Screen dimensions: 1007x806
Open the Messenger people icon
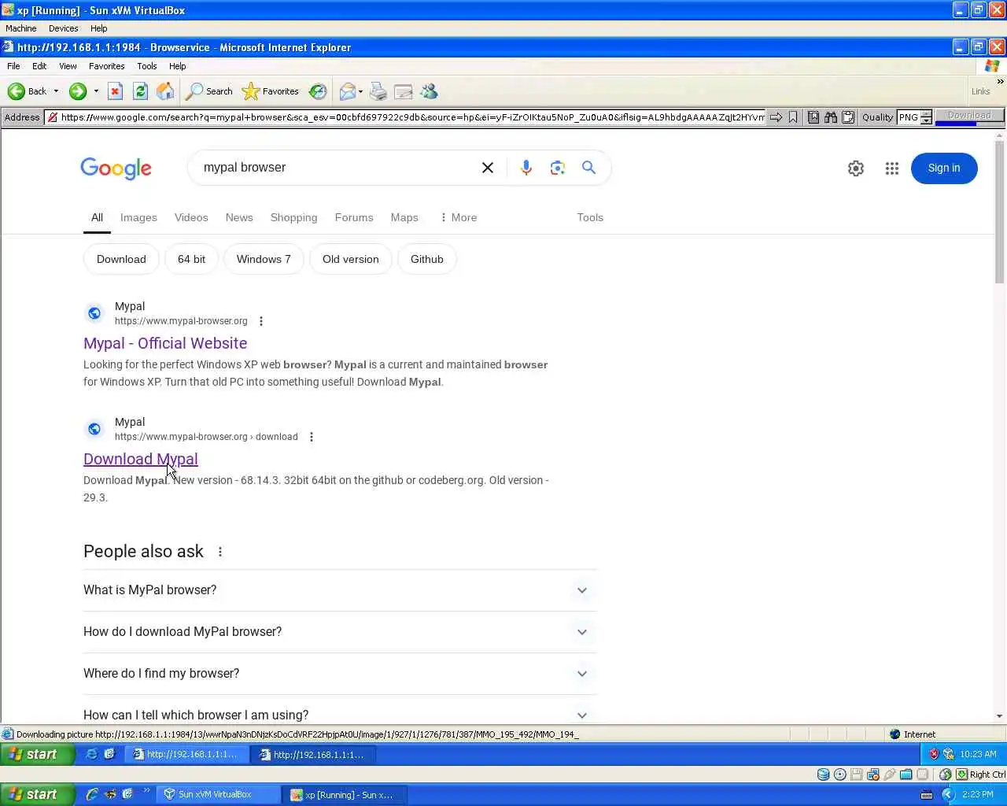(429, 91)
